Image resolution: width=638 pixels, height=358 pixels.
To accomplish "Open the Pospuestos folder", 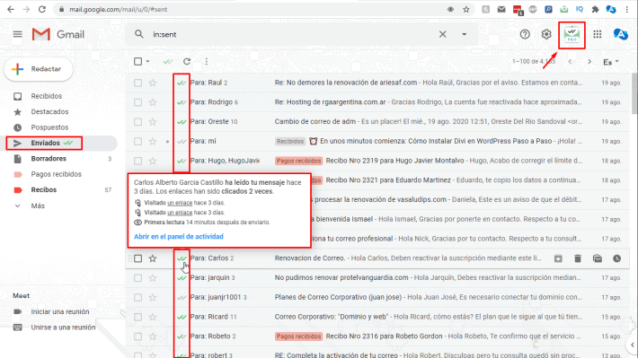I will pos(49,127).
